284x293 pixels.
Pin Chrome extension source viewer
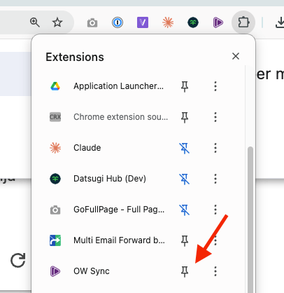pyautogui.click(x=185, y=117)
